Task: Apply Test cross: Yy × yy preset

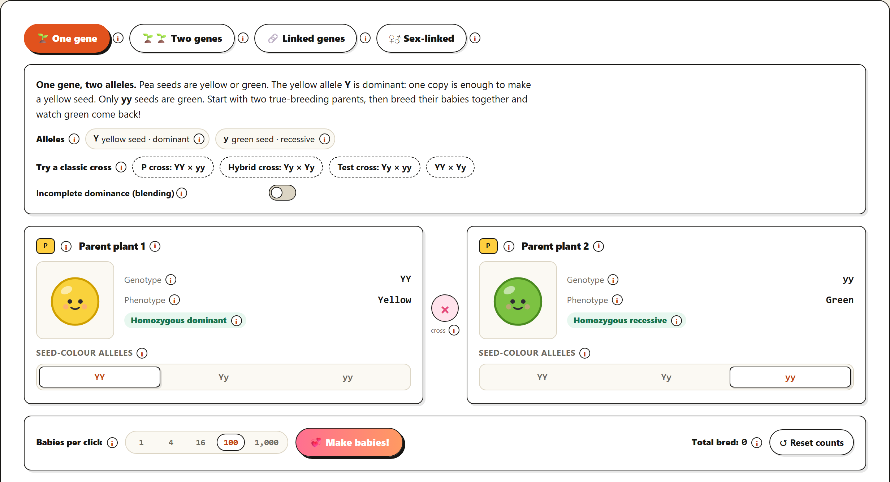Action: point(375,167)
